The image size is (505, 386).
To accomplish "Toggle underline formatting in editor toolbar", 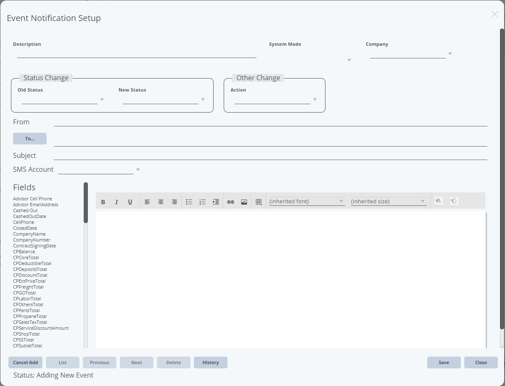I will tap(130, 202).
